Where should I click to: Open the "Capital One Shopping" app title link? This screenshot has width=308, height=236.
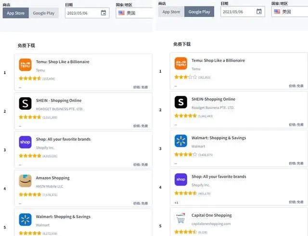(x=212, y=215)
